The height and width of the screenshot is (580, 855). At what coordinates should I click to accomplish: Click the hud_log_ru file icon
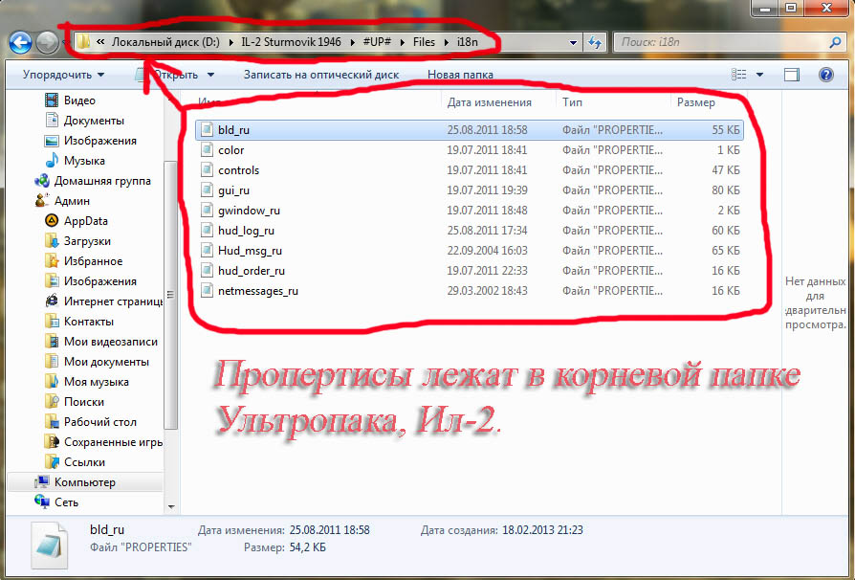pyautogui.click(x=207, y=231)
